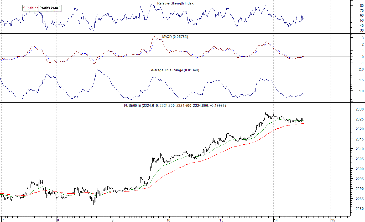Click RSI axis value 30

[x=362, y=31]
